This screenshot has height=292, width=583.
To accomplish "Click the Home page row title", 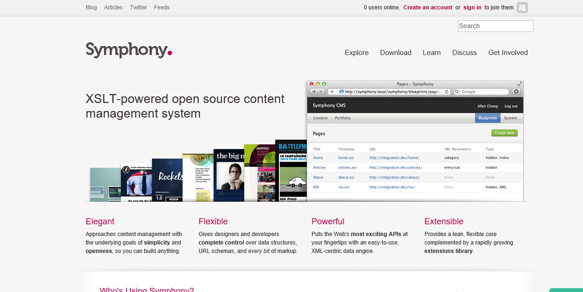I will pos(318,158).
